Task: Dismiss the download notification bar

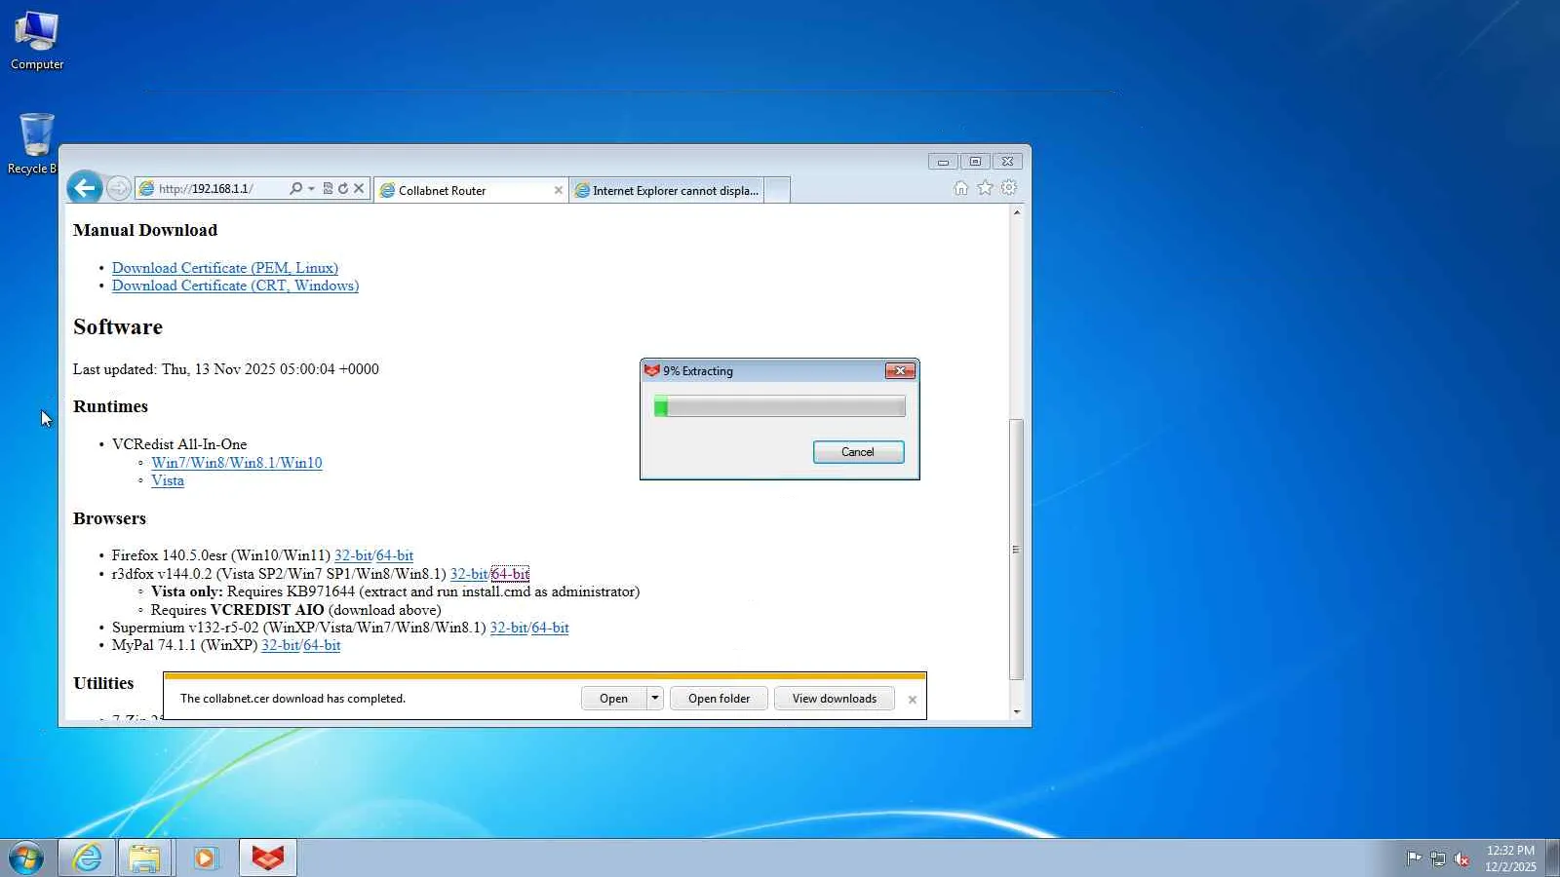Action: coord(912,700)
